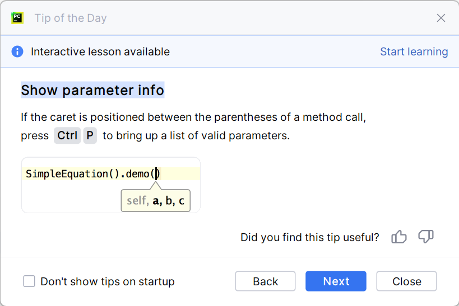Image resolution: width=459 pixels, height=306 pixels.
Task: Click the Did you find this tip useful text
Action: click(x=309, y=237)
